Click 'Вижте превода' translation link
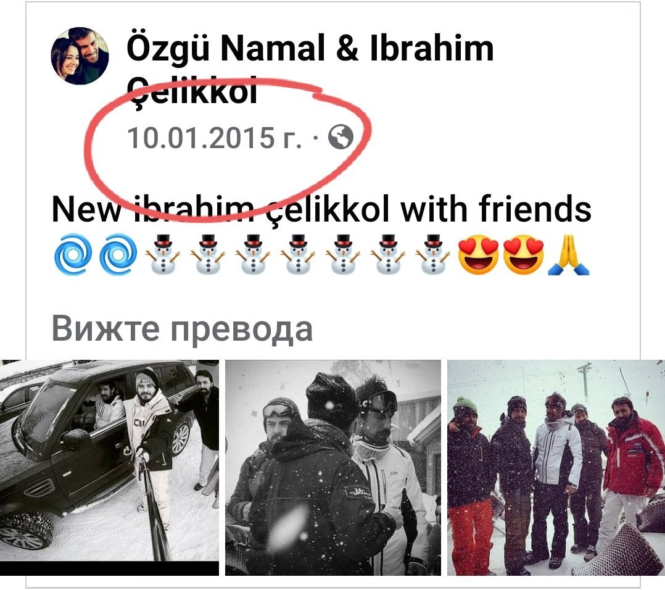 point(183,329)
